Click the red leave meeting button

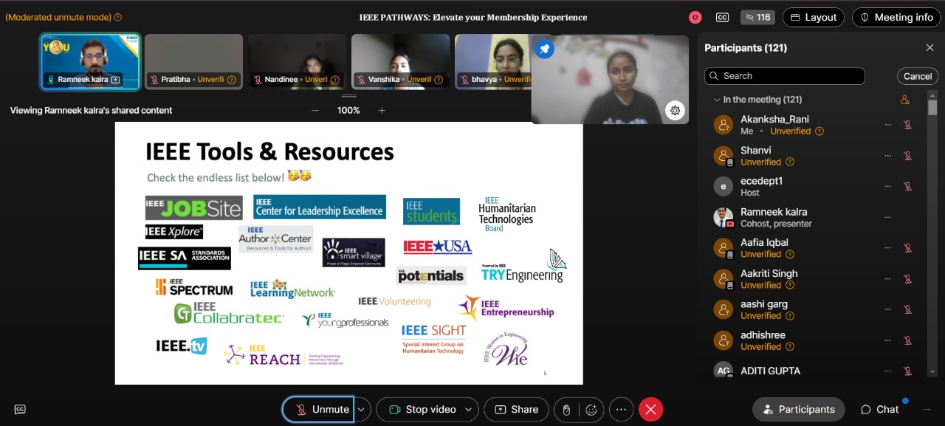[650, 410]
